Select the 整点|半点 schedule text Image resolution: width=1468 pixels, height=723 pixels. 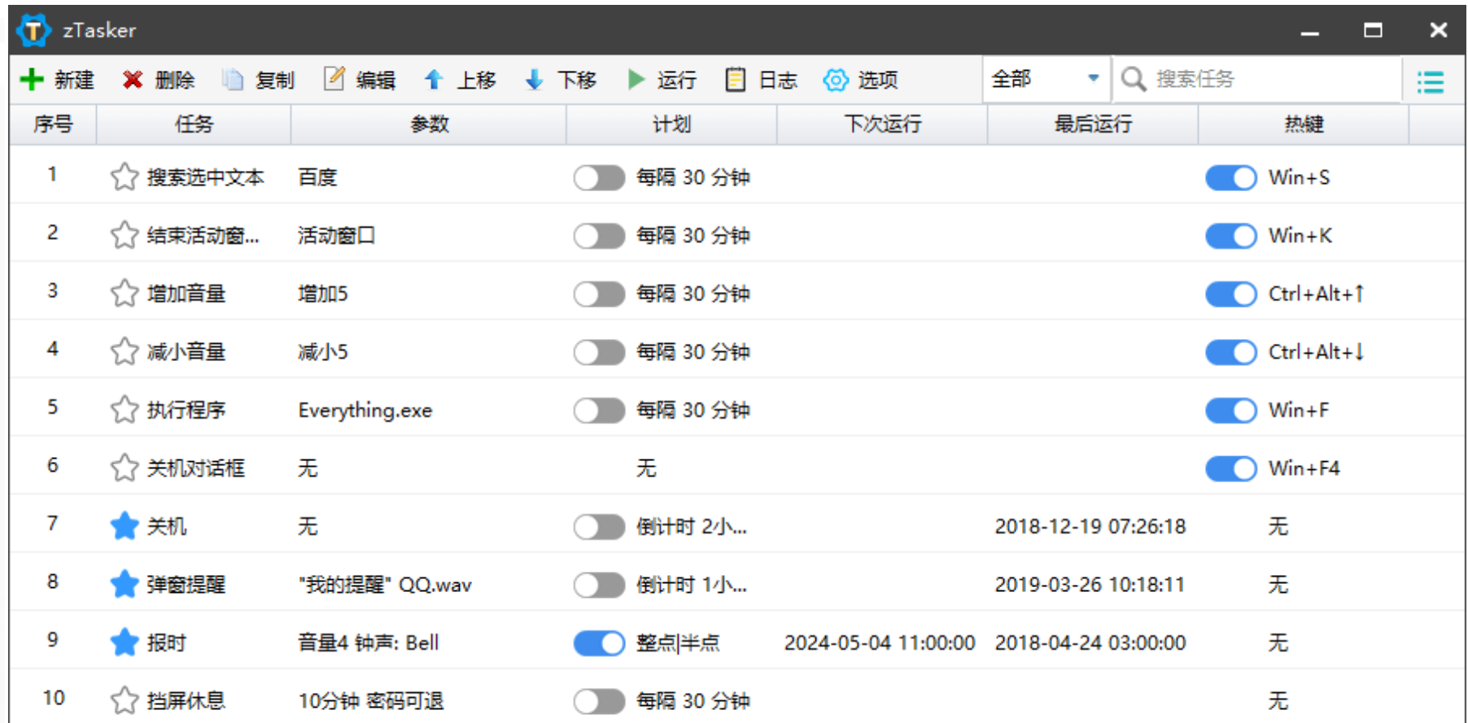(678, 643)
